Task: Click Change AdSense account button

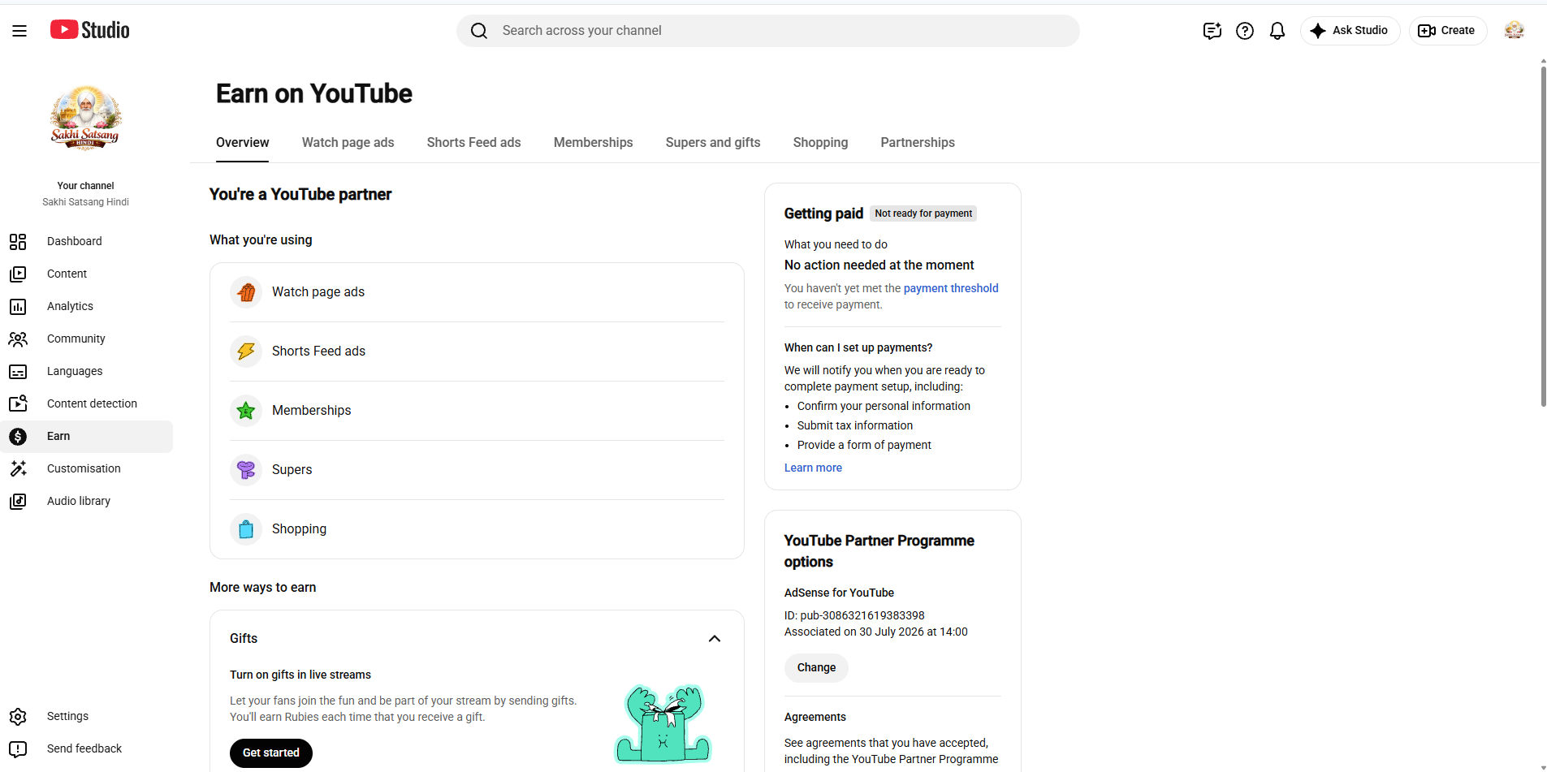Action: point(816,668)
